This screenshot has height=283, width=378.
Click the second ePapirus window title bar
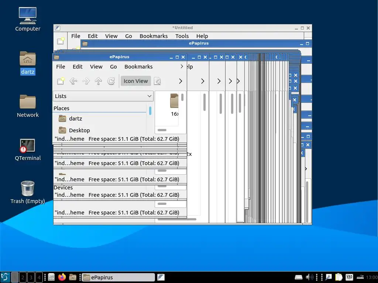(x=196, y=43)
